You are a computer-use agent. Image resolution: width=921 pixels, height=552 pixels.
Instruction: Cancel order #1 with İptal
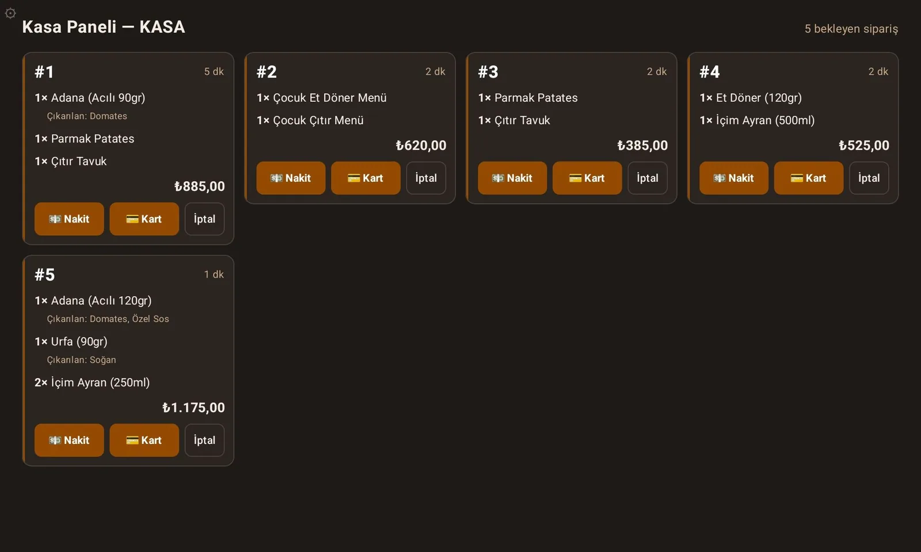pos(204,219)
